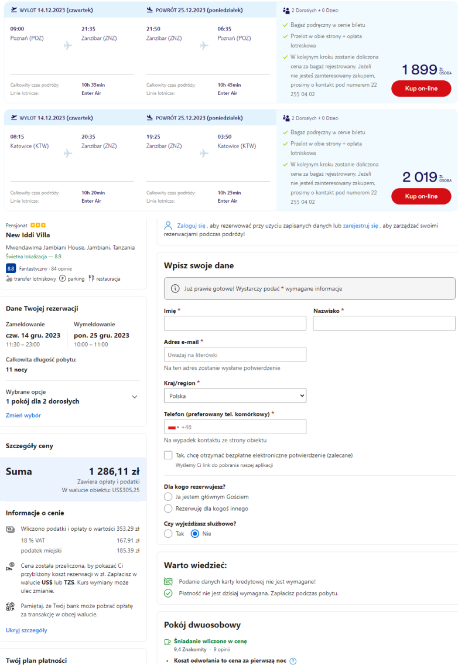Click 'Kup on-line' for the Poznań flight
Viewport: 458px width, 665px height.
[x=421, y=88]
